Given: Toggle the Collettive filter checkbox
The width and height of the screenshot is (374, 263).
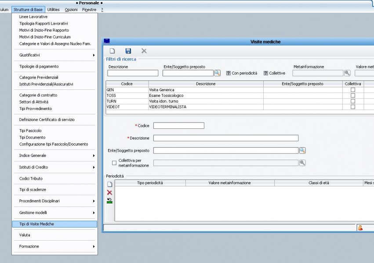Looking at the screenshot, I should [x=266, y=73].
